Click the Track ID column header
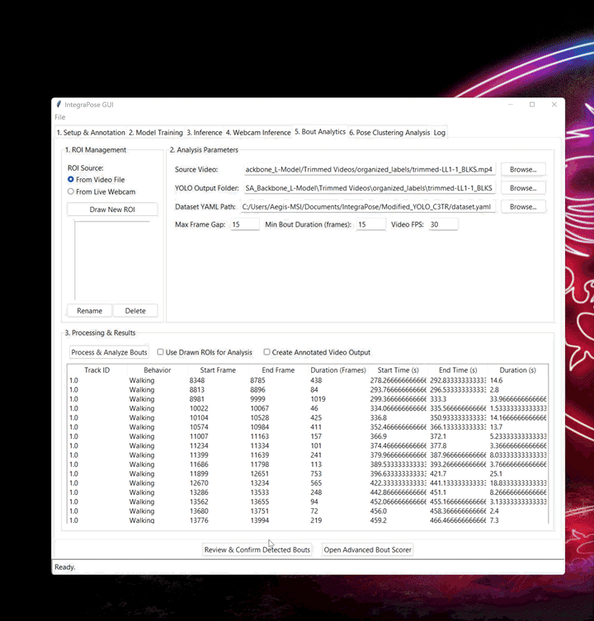The height and width of the screenshot is (621, 594). click(x=97, y=370)
